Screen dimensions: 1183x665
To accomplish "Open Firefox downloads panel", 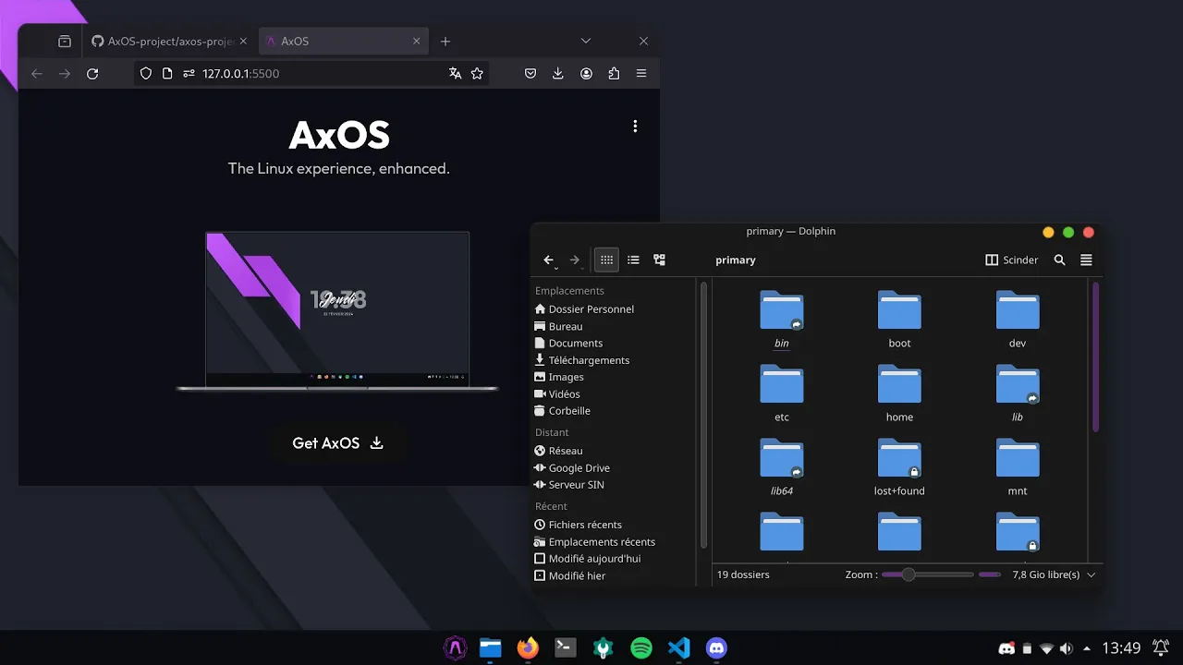I will pyautogui.click(x=558, y=74).
